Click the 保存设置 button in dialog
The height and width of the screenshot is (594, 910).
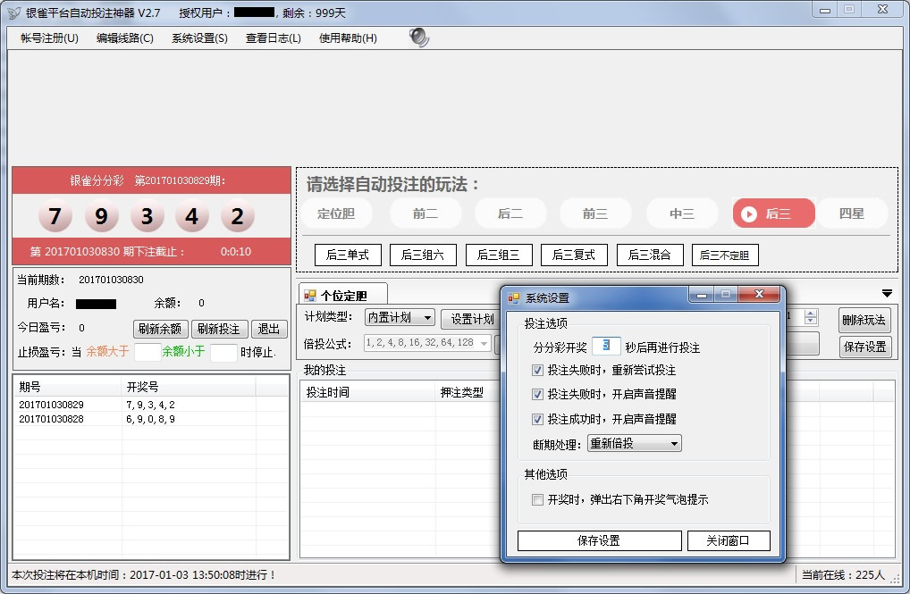tap(599, 540)
